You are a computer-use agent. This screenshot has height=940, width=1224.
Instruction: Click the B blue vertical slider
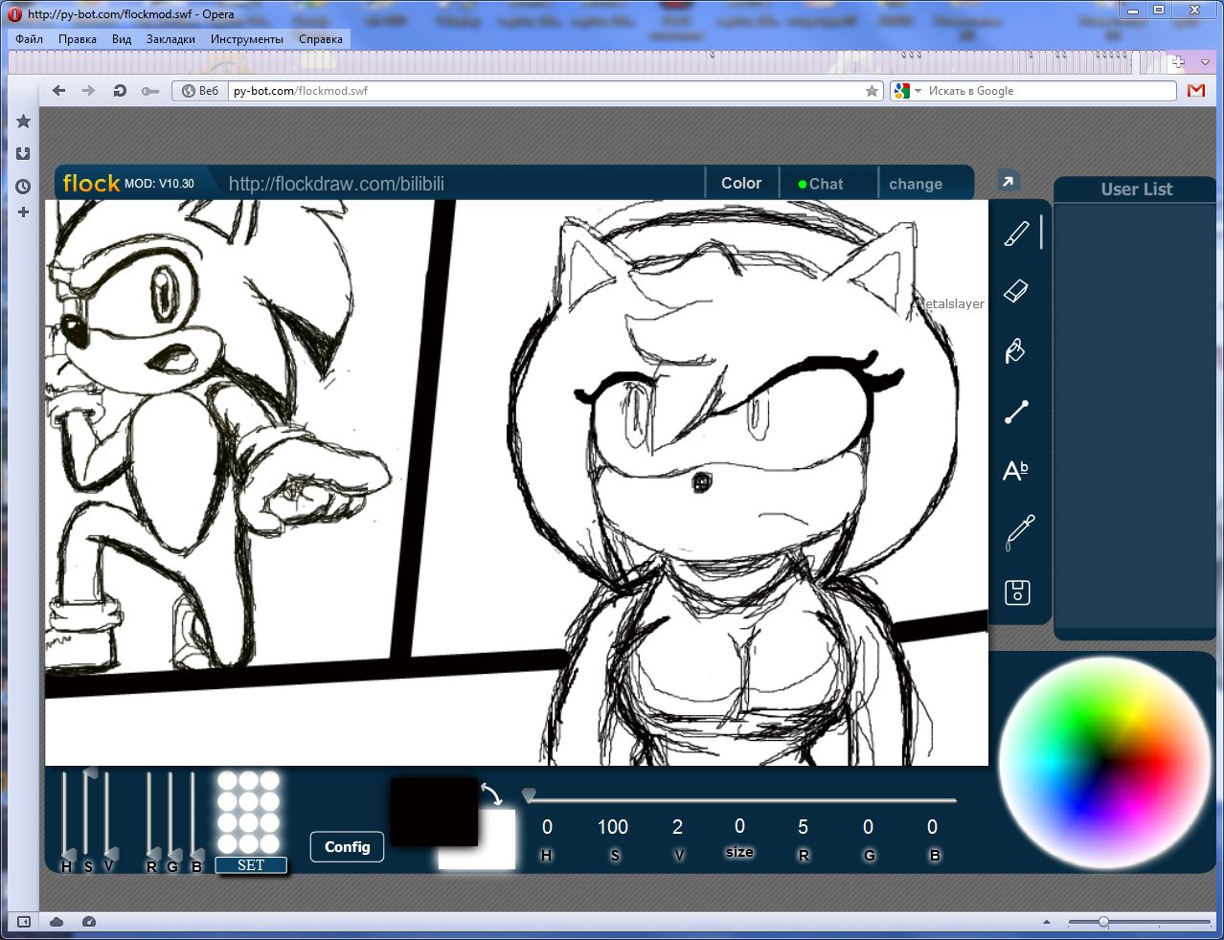193,815
